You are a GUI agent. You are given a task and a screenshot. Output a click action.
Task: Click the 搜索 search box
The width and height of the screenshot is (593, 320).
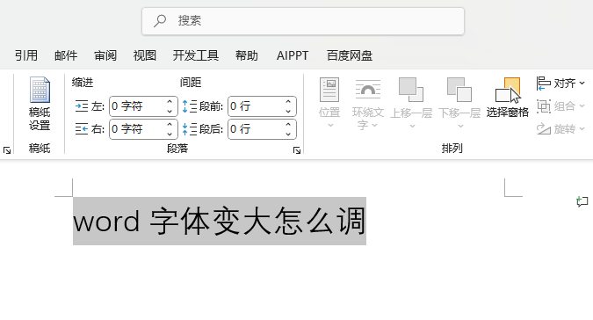tap(303, 21)
